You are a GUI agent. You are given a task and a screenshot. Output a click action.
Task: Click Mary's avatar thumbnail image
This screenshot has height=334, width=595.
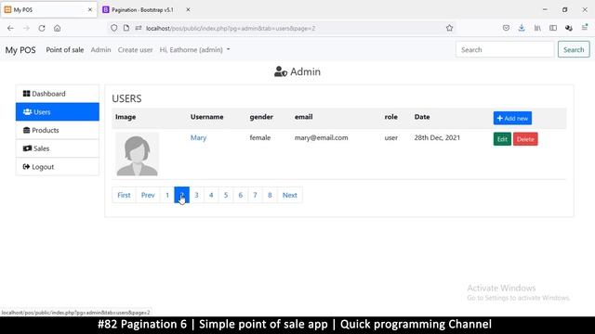(x=137, y=154)
